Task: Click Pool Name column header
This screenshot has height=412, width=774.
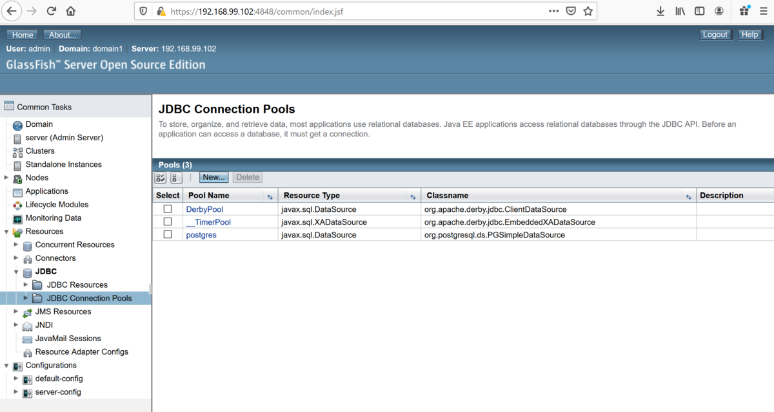Action: coord(208,196)
